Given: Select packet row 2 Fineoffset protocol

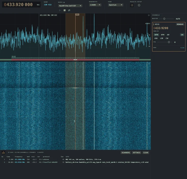Looking at the screenshot, I should [75, 162].
